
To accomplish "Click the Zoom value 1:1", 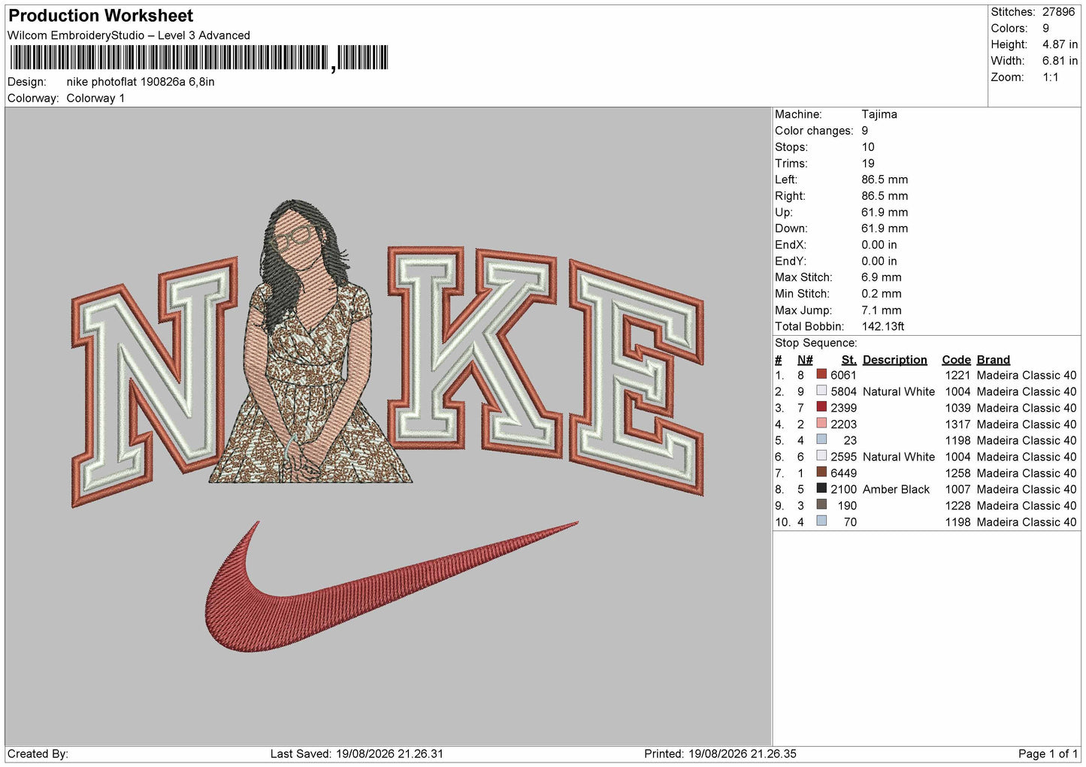I will [x=1050, y=77].
